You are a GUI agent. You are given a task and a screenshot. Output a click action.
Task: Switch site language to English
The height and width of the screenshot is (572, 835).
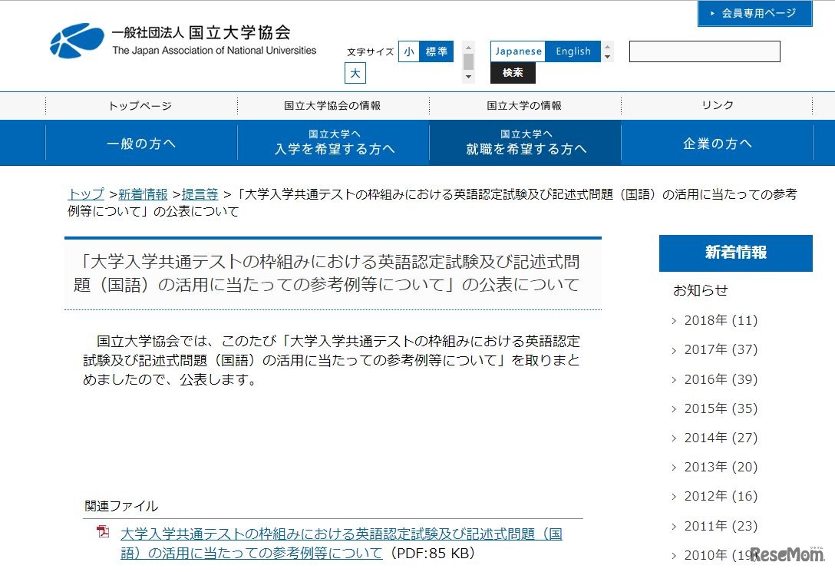573,51
